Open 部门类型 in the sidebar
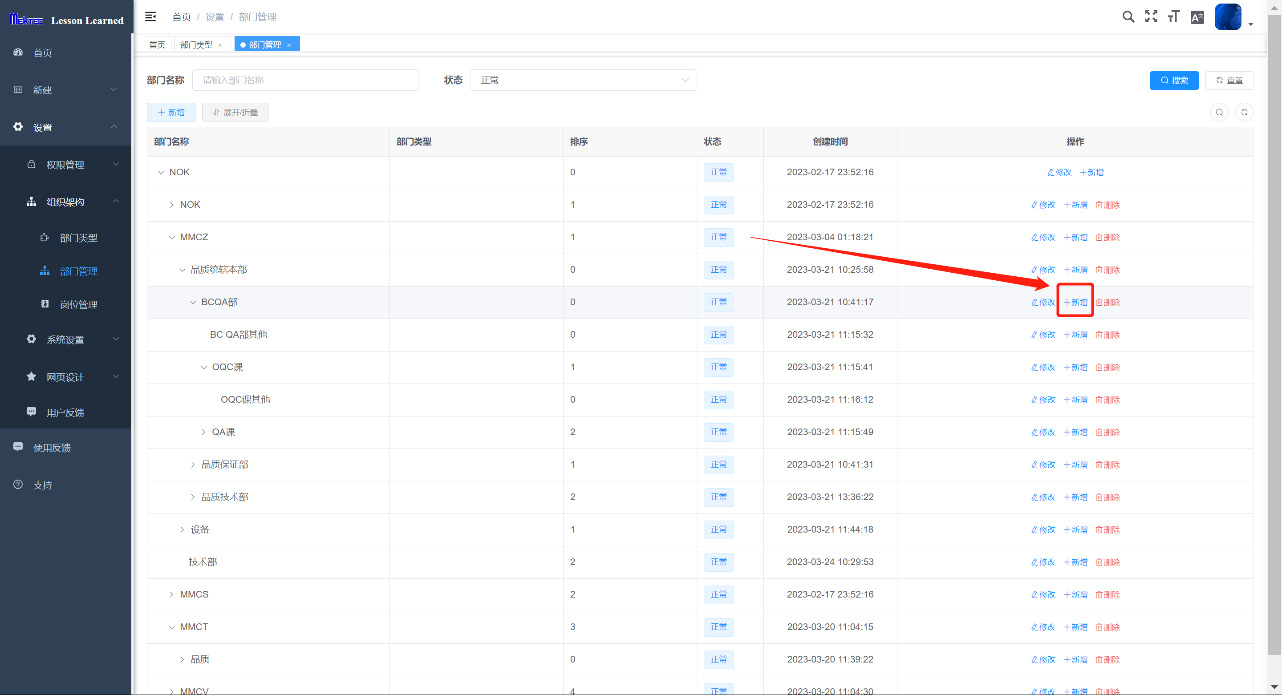Image resolution: width=1282 pixels, height=695 pixels. point(66,237)
